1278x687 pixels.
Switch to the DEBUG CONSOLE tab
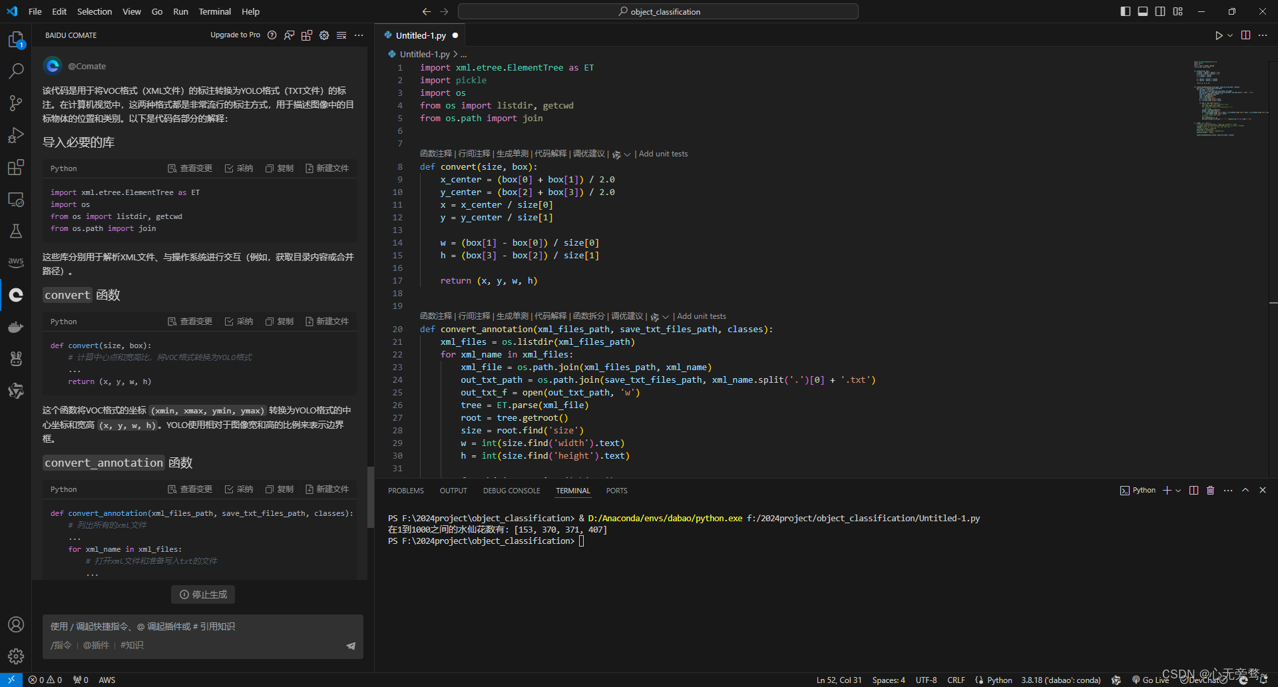click(511, 491)
